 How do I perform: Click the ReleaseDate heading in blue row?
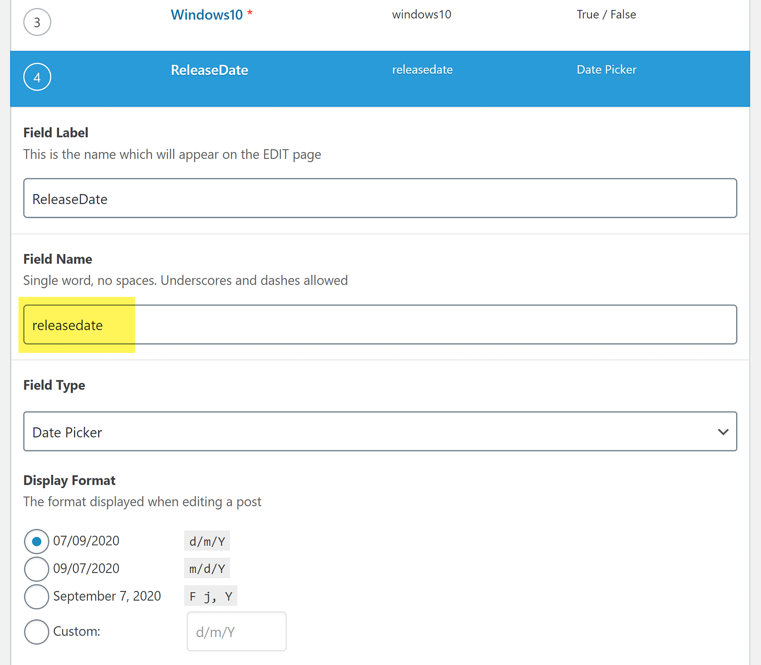pyautogui.click(x=209, y=70)
